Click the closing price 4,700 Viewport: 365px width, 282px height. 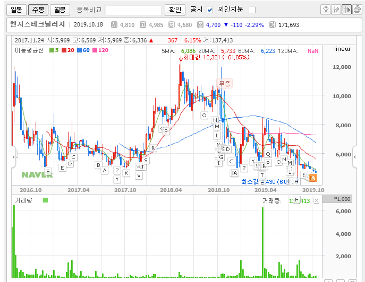pos(213,25)
